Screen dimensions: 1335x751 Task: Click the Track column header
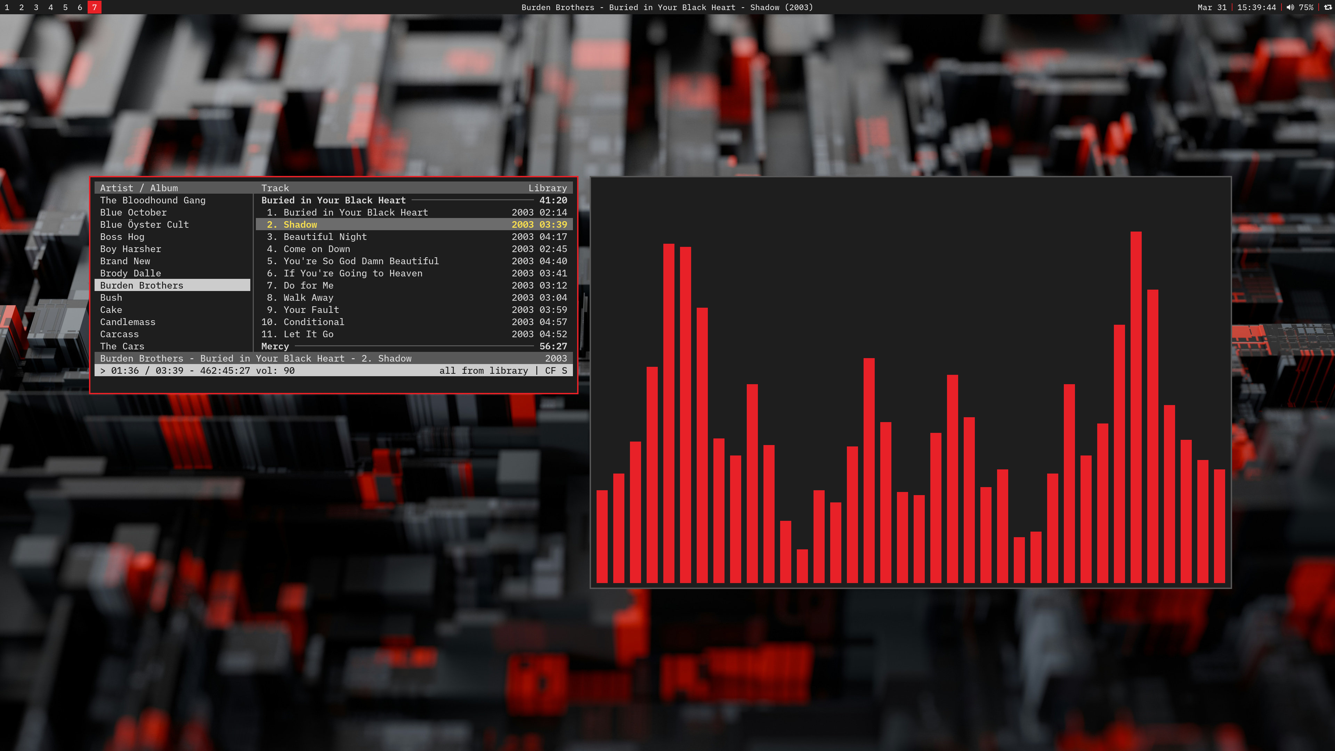275,188
